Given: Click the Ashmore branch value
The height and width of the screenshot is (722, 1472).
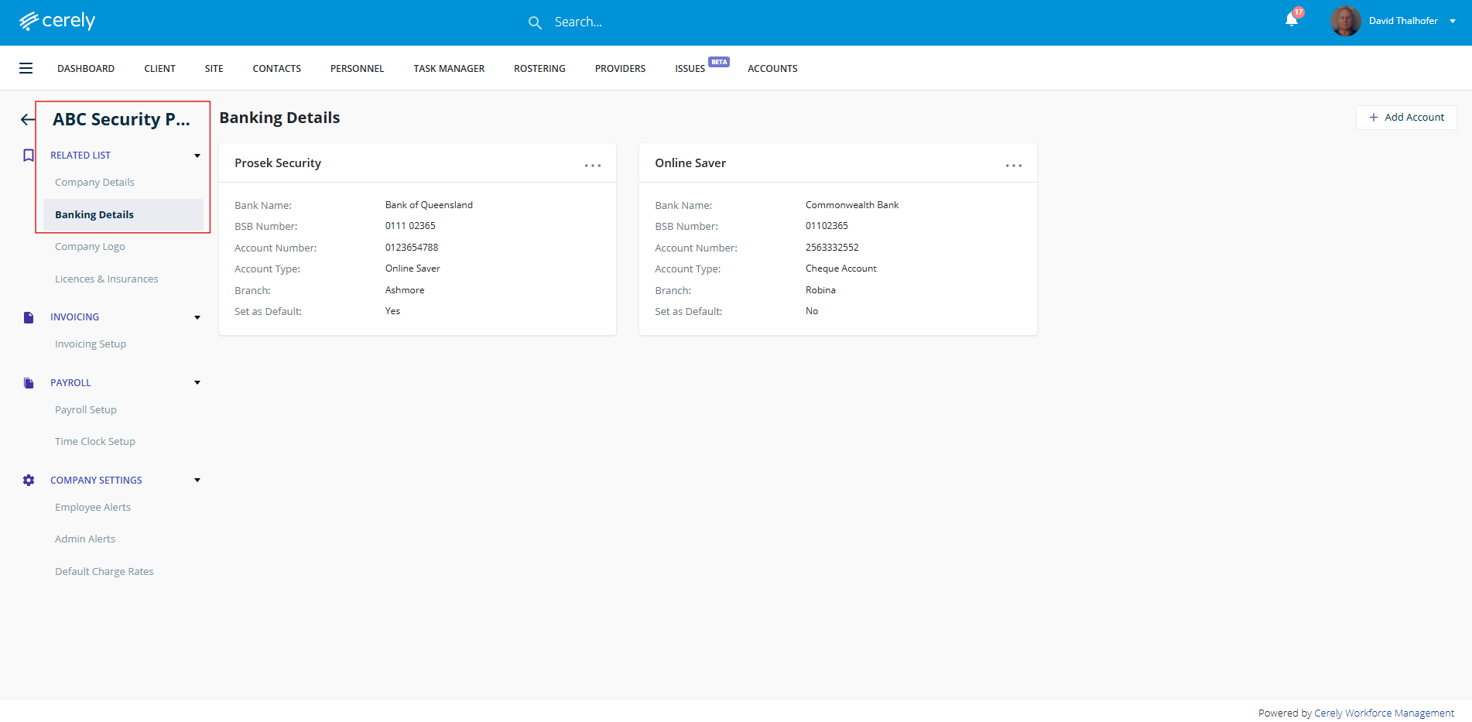Looking at the screenshot, I should (x=405, y=290).
